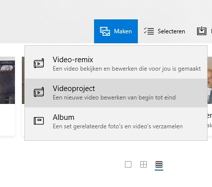Click the Videoproject film strip icon
The height and width of the screenshot is (187, 212).
click(39, 92)
